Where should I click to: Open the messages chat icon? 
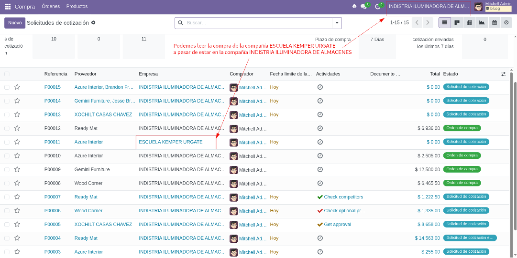[363, 7]
